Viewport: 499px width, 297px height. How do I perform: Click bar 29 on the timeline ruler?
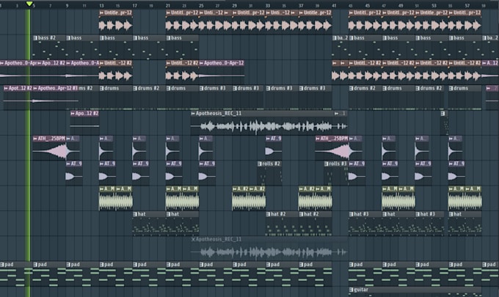click(x=235, y=5)
